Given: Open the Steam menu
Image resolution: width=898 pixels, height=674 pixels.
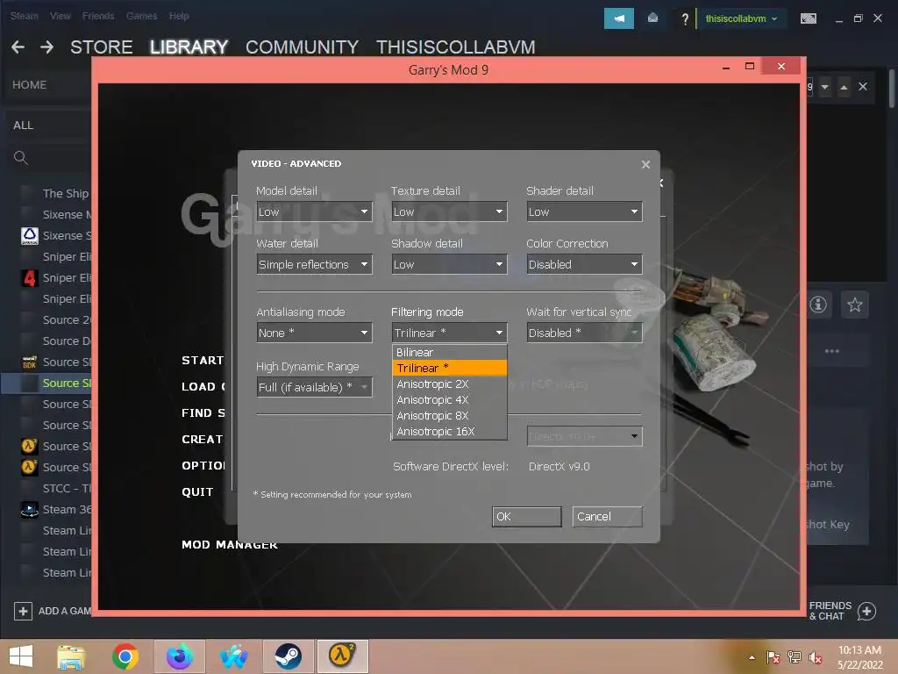Looking at the screenshot, I should click(24, 16).
